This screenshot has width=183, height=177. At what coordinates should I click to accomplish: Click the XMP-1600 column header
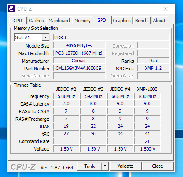click(x=147, y=89)
